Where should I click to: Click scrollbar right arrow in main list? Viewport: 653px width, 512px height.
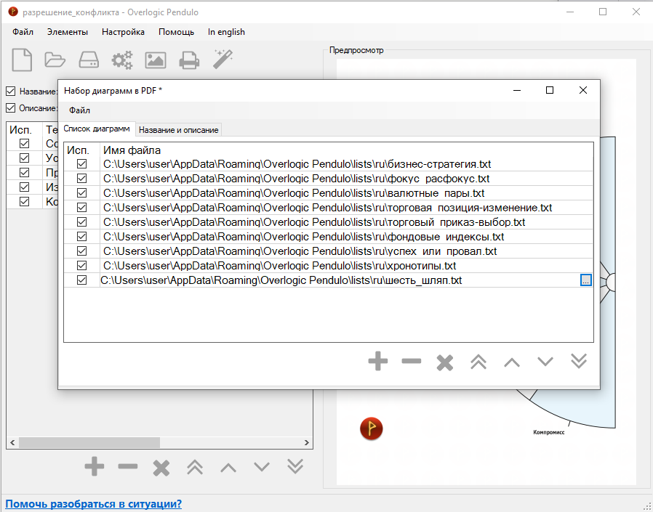tap(307, 442)
